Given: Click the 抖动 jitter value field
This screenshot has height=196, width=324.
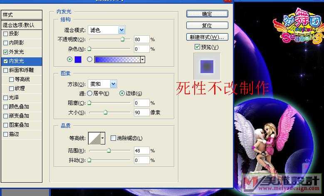Looking at the screenshot, I should 141,160.
